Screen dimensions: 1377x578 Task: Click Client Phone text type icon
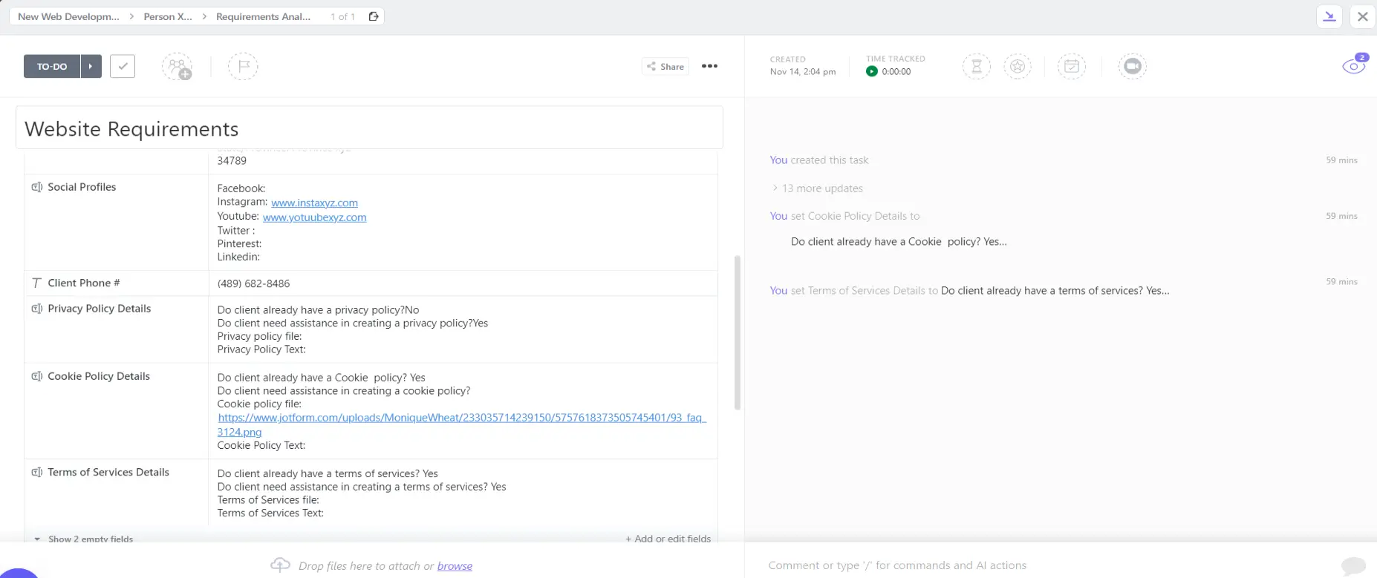36,283
